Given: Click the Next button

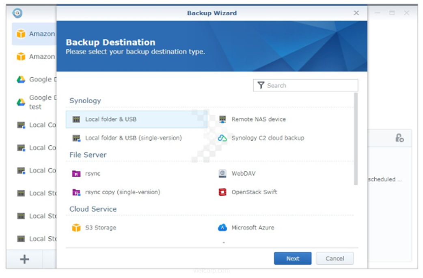Looking at the screenshot, I should point(292,259).
